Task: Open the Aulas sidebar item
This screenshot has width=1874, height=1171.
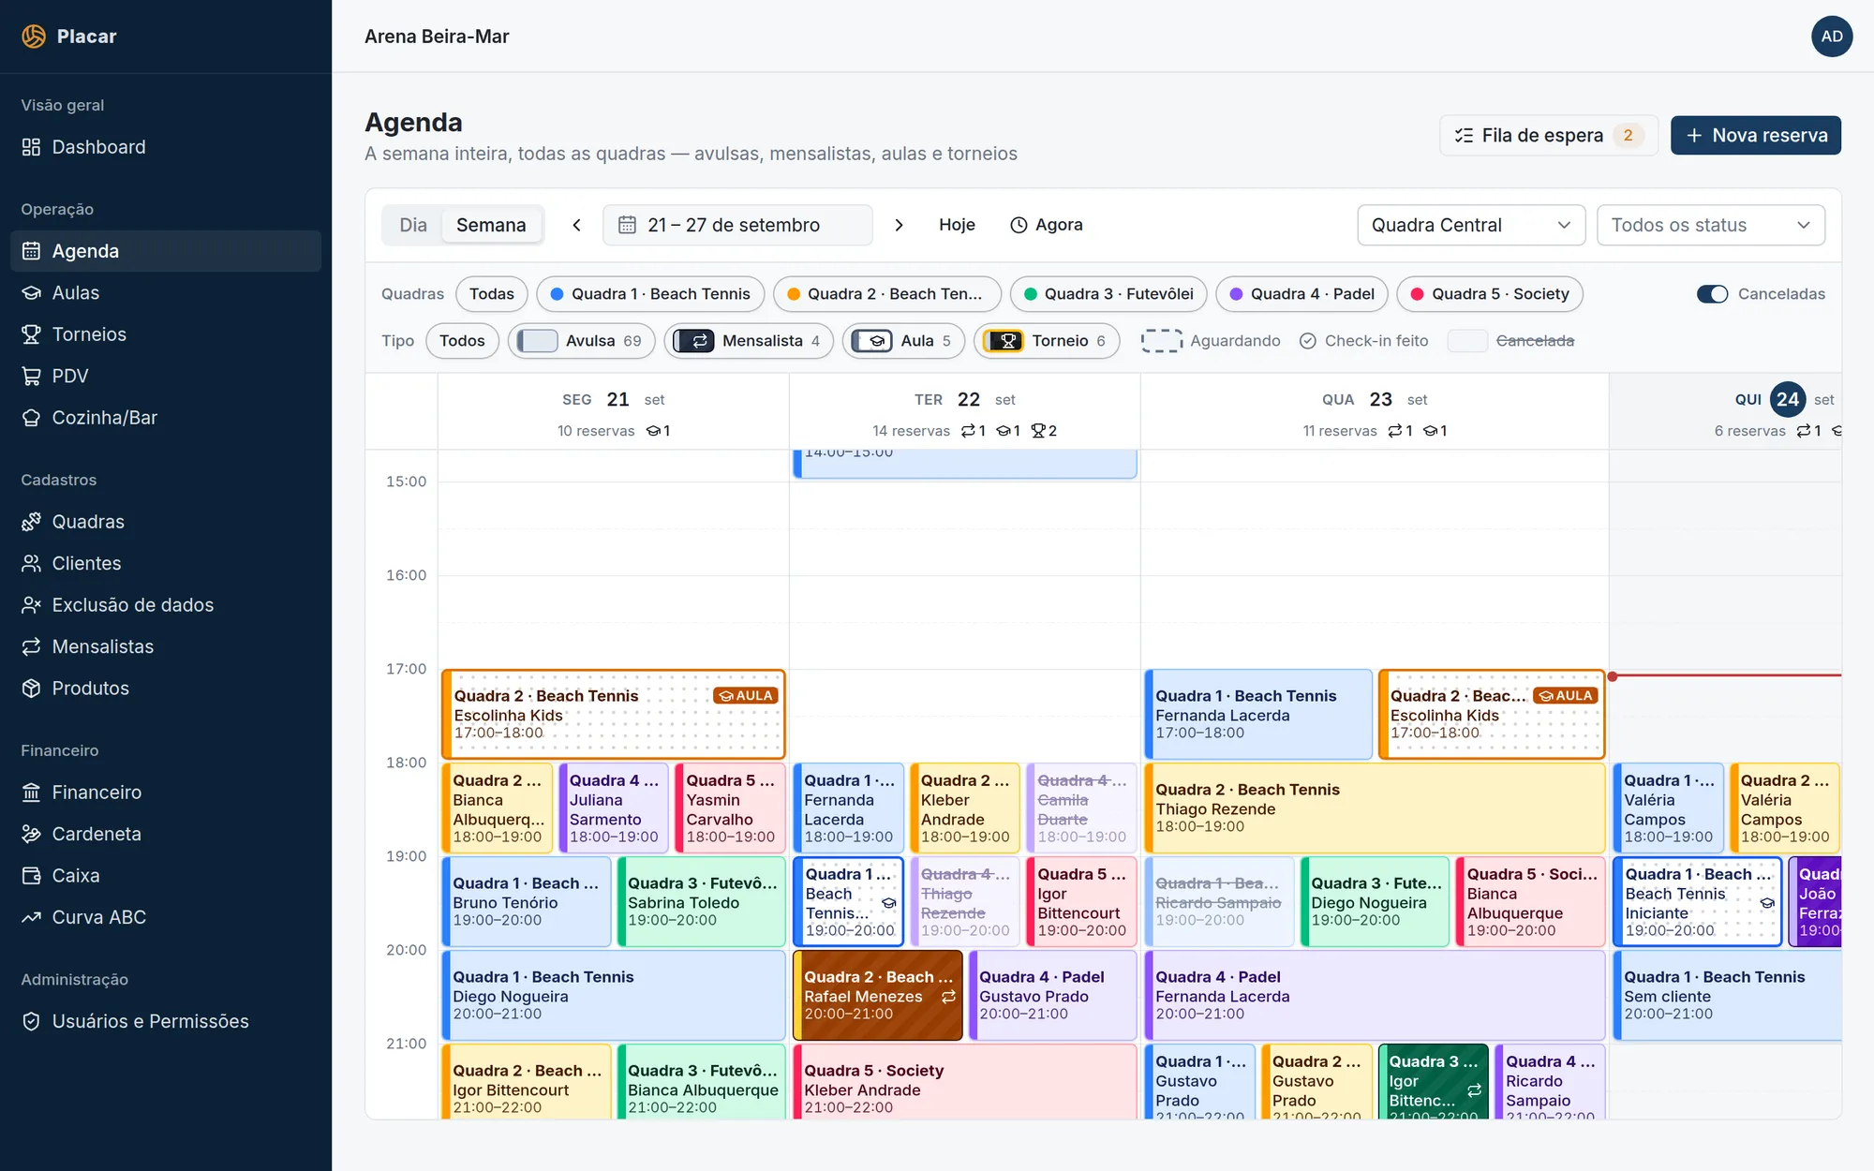Action: tap(166, 292)
